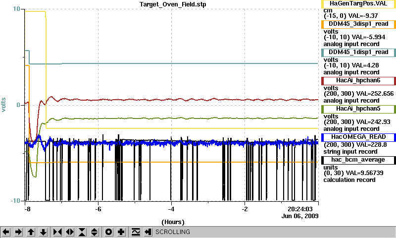The image size is (396, 238).
Task: Click the plus toolbar icon
Action: (121, 232)
